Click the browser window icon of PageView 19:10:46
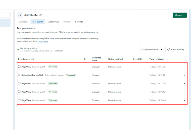The width and height of the screenshot is (191, 136). (19, 100)
